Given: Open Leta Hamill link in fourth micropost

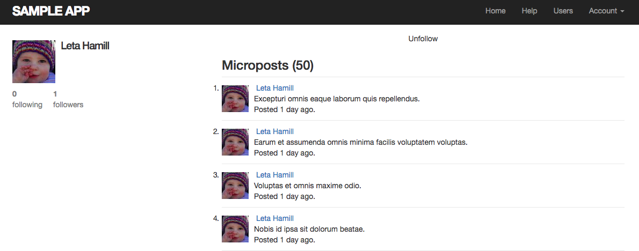Looking at the screenshot, I should click(274, 218).
